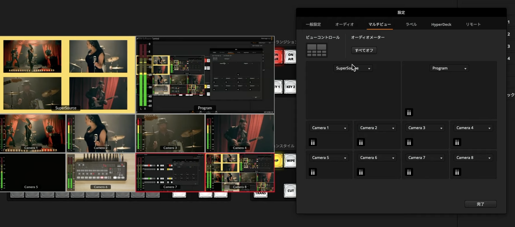This screenshot has height=227, width=515.
Task: Toggle the Camera 6 audio meter
Action: tap(361, 172)
